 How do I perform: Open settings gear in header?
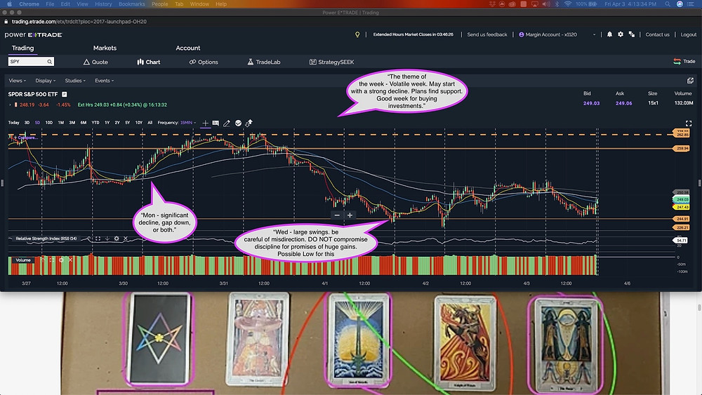pos(621,34)
